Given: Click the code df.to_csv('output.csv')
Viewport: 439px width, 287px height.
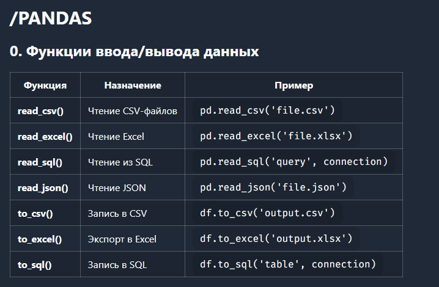Looking at the screenshot, I should (267, 213).
